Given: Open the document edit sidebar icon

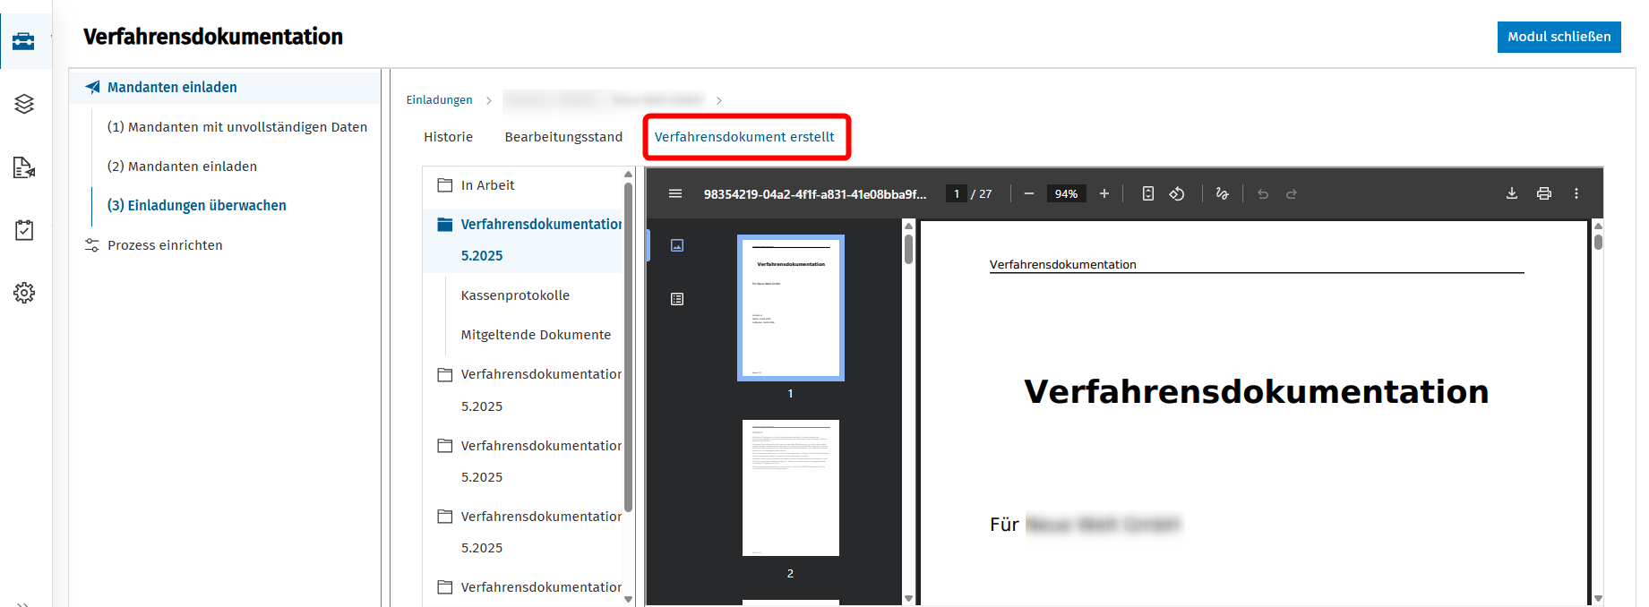Looking at the screenshot, I should click(24, 167).
